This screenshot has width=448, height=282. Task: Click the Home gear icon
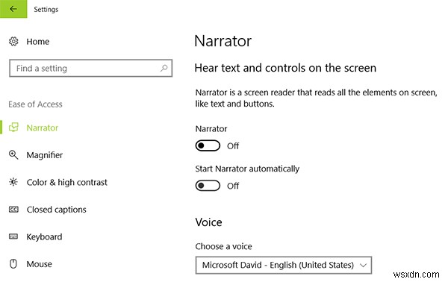[13, 41]
